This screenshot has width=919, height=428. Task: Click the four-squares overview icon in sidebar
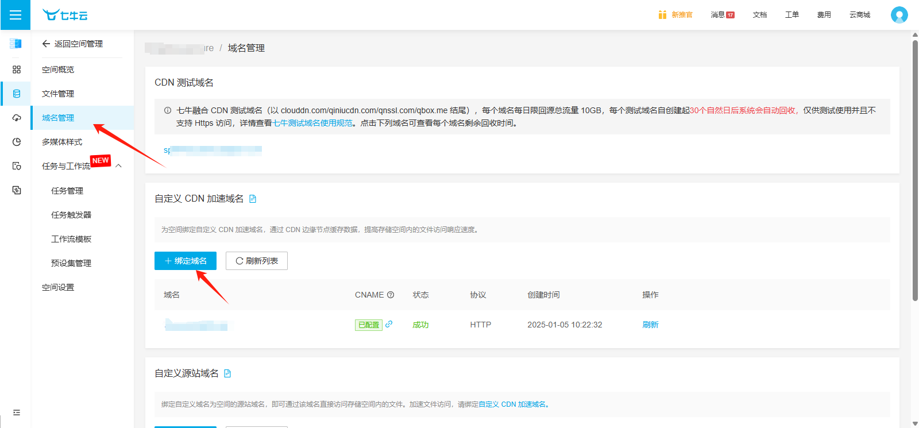(x=17, y=70)
